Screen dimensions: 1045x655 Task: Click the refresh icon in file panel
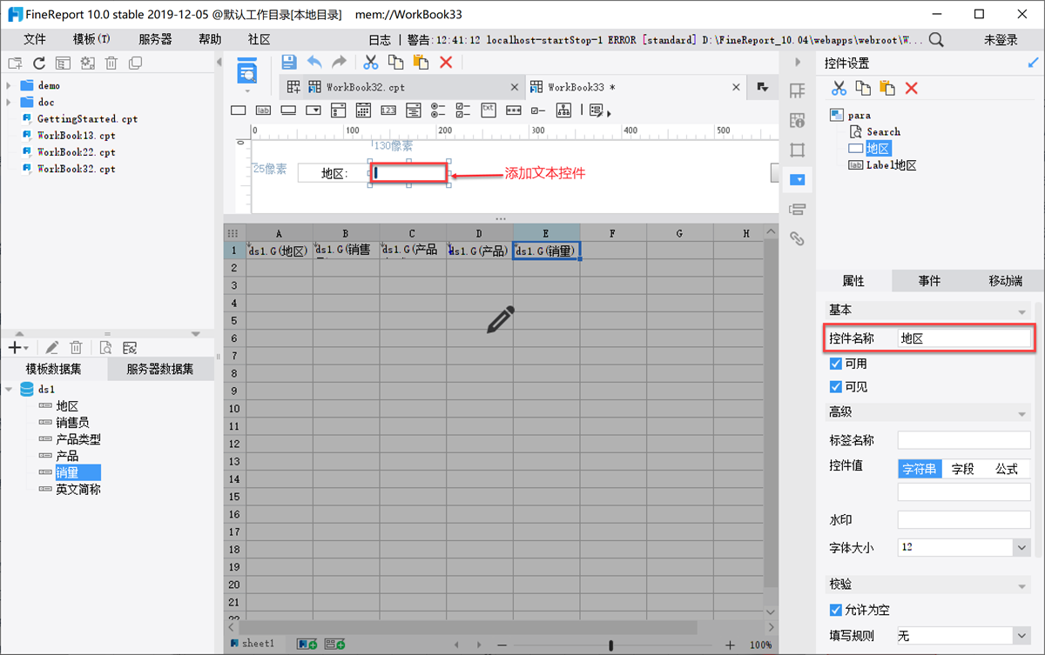click(39, 63)
